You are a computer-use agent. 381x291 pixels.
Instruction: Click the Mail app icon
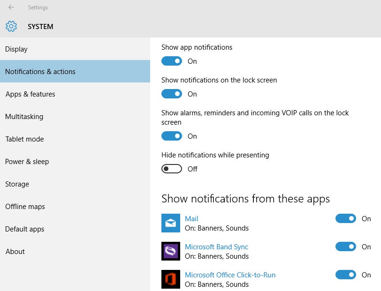coord(171,223)
